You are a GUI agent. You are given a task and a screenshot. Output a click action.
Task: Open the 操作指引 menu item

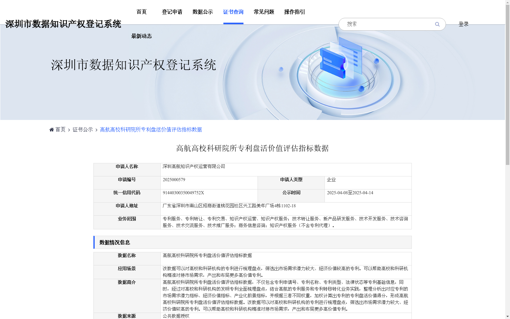[295, 12]
